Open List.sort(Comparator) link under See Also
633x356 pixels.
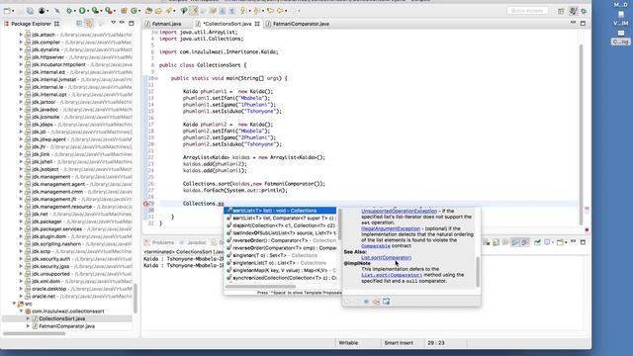click(x=386, y=257)
